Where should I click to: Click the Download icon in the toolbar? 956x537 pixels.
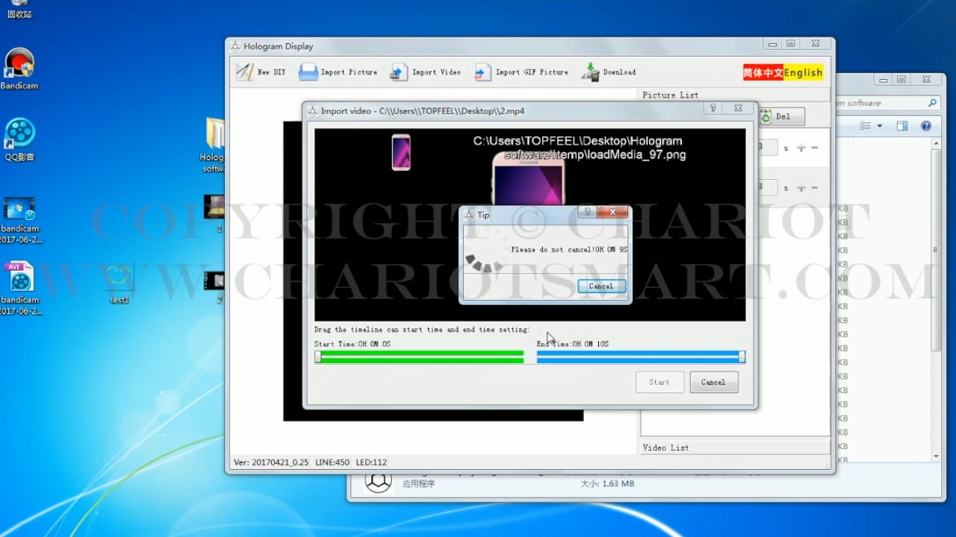pyautogui.click(x=591, y=72)
